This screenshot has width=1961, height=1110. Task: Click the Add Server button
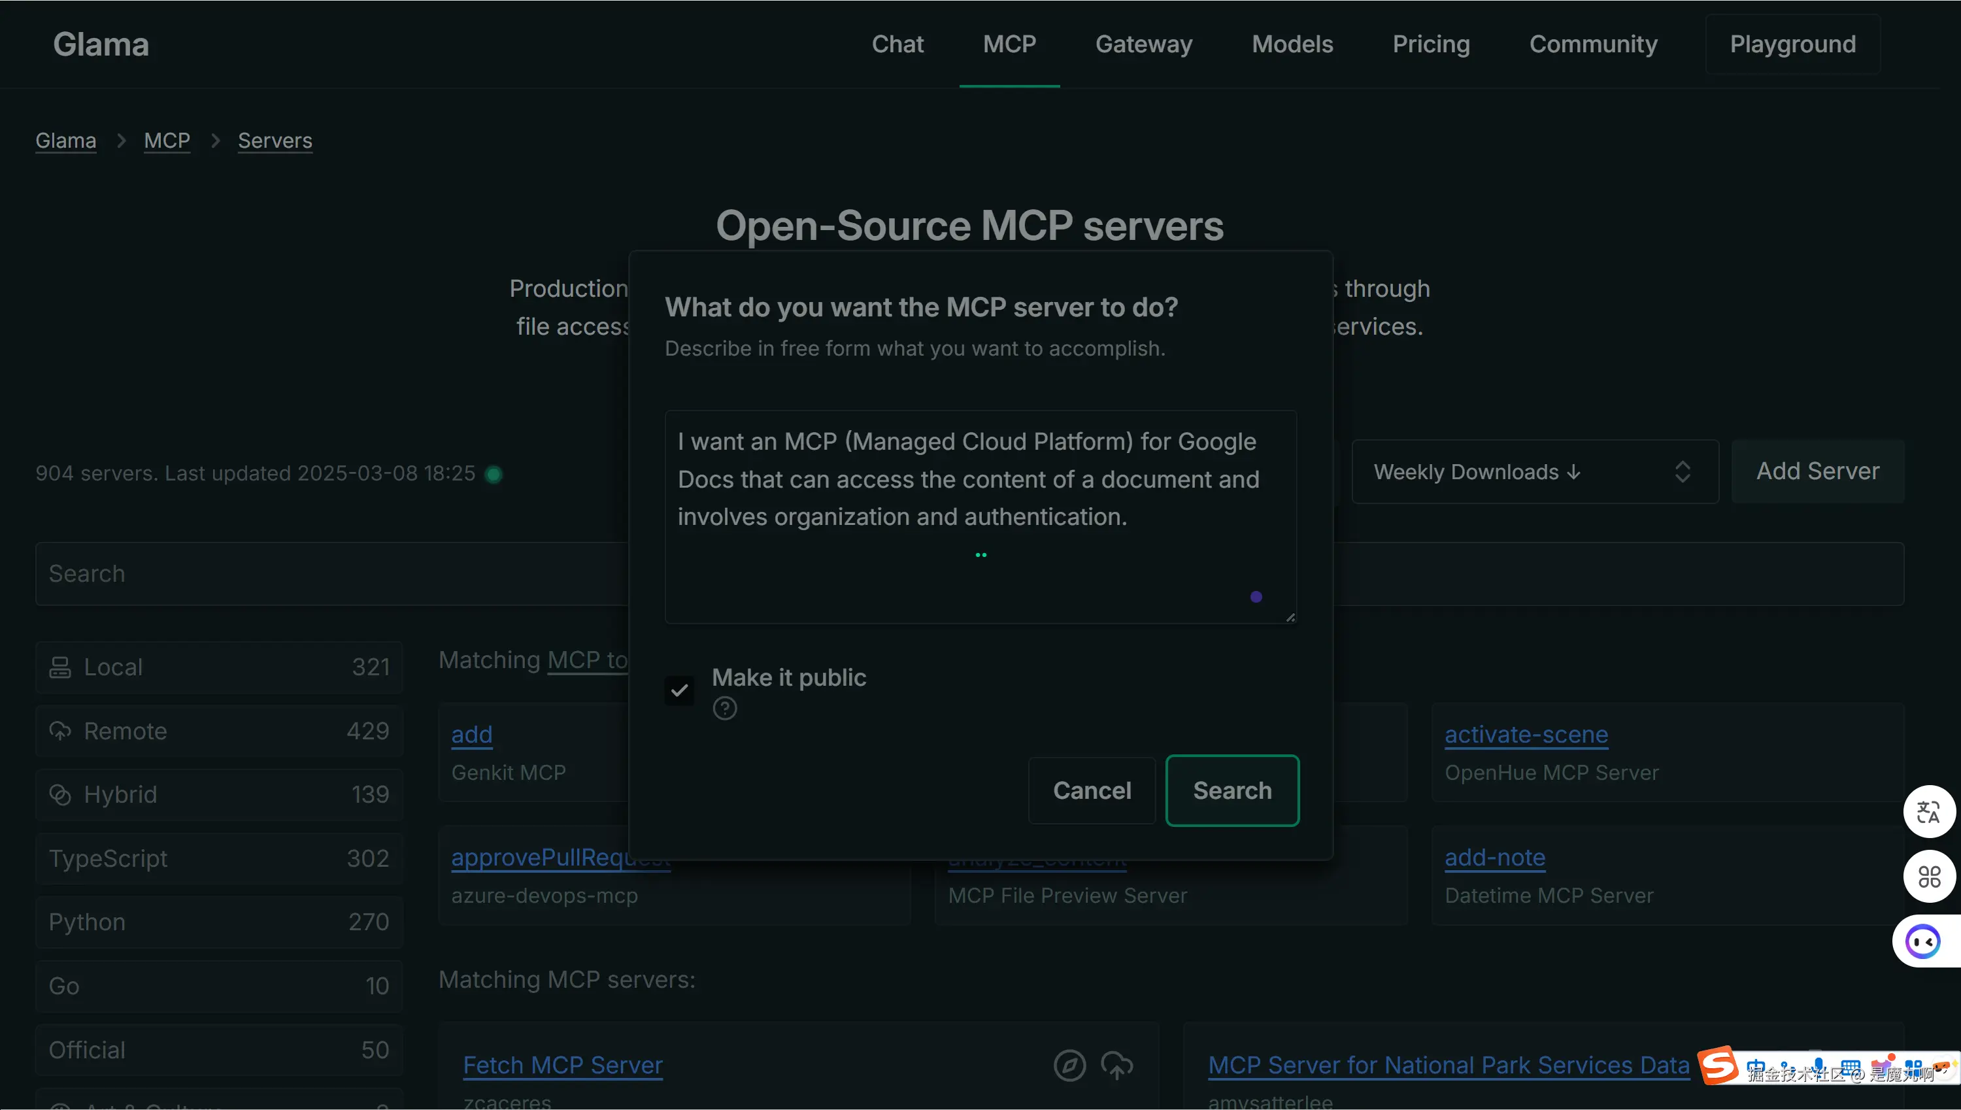pyautogui.click(x=1818, y=471)
